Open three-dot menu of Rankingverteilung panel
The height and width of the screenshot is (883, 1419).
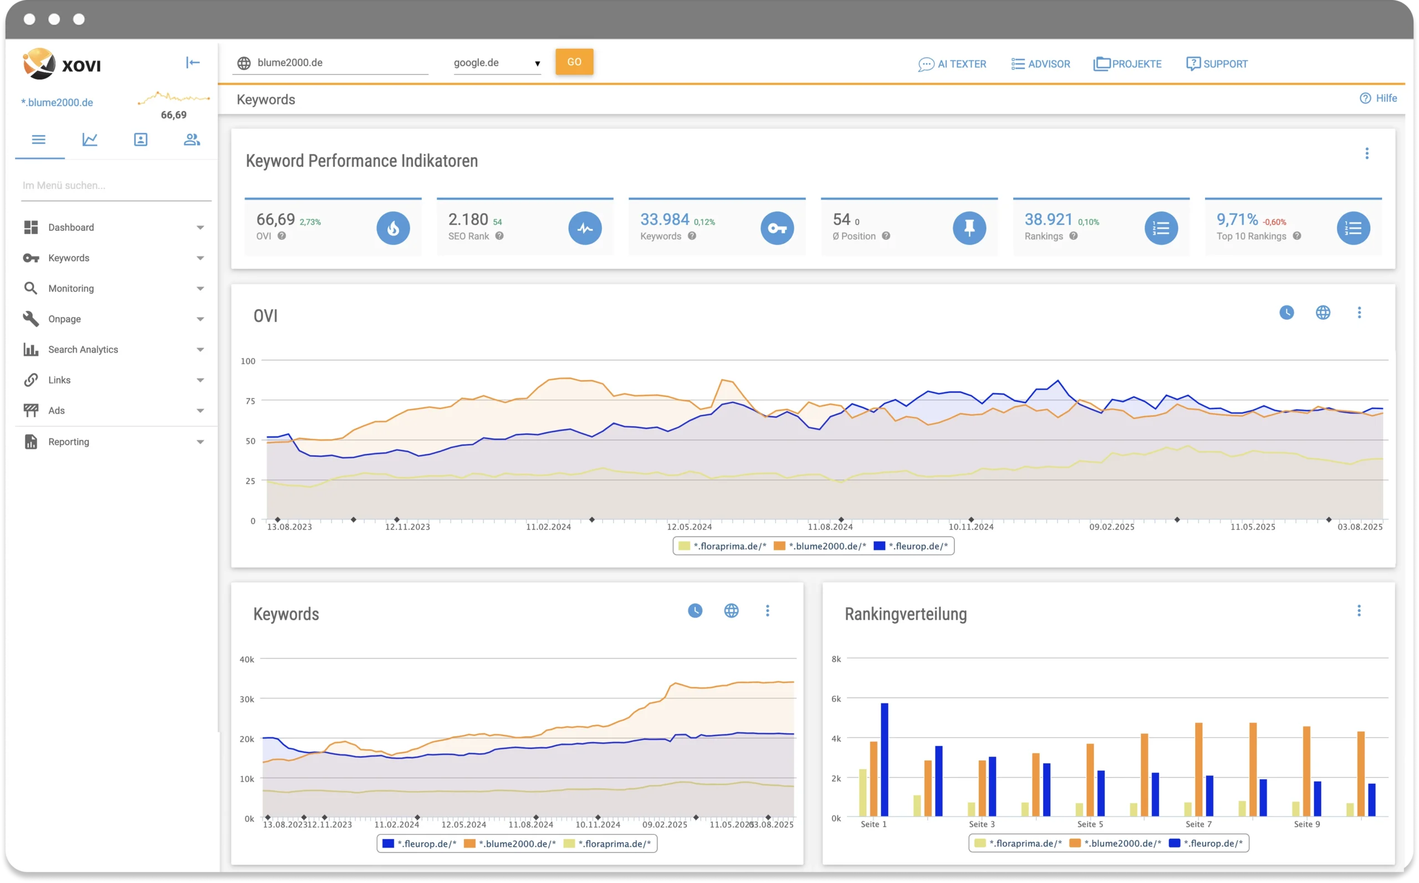tap(1359, 611)
